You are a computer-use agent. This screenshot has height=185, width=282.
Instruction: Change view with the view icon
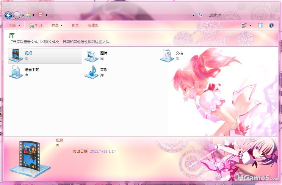[244, 25]
